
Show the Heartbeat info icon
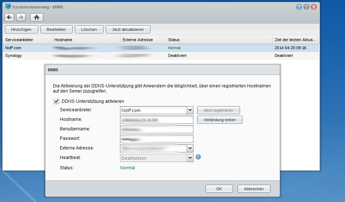click(198, 157)
